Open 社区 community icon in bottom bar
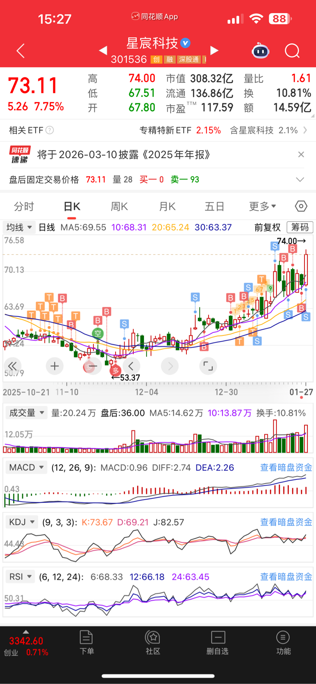The height and width of the screenshot is (684, 316). pos(153,642)
